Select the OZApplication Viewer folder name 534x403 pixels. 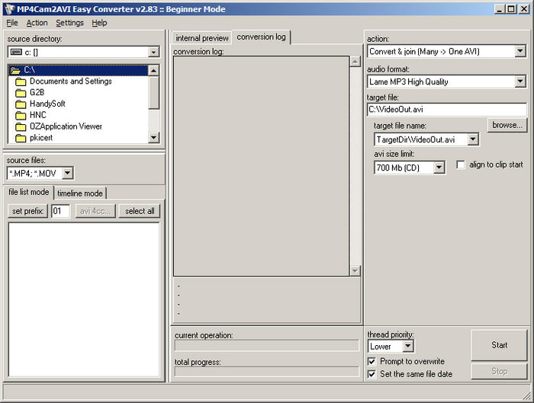(x=66, y=126)
